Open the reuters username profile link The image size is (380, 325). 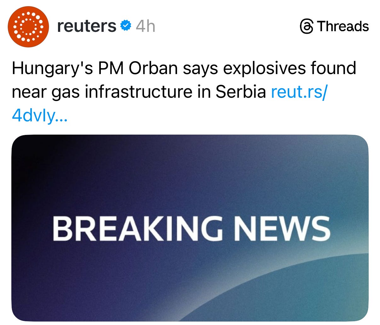[87, 26]
